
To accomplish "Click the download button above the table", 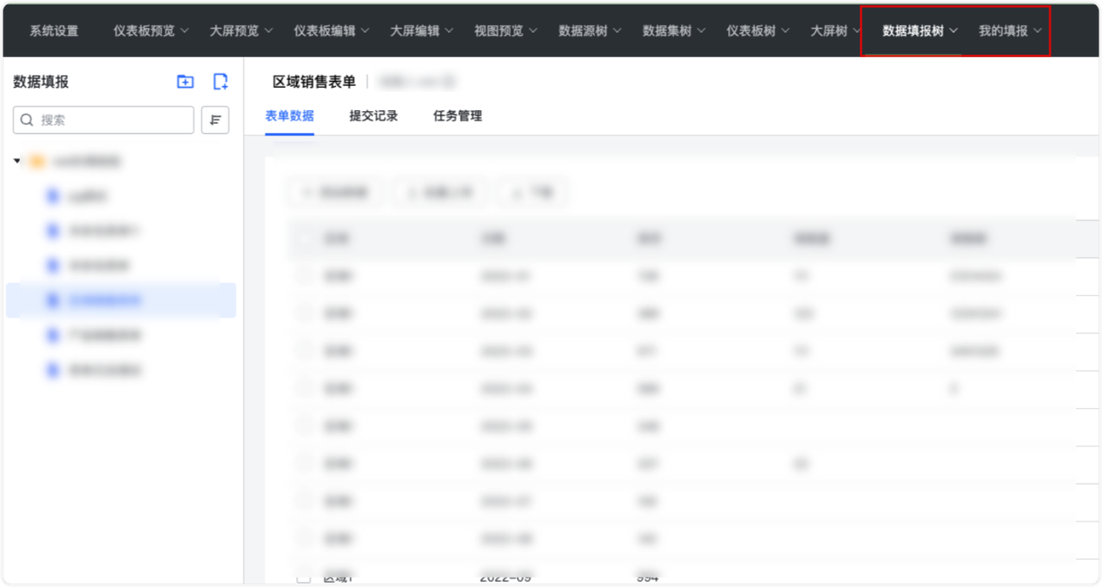I will coord(532,192).
